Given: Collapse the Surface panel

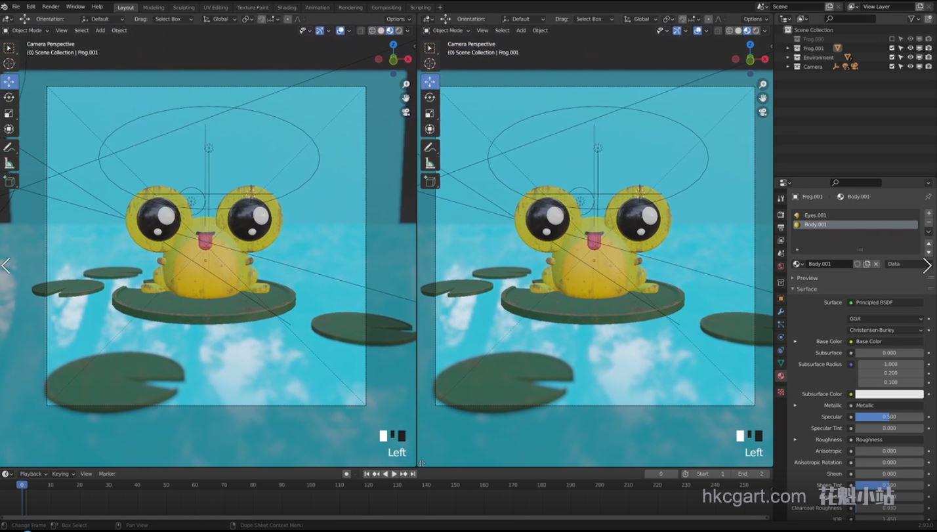Looking at the screenshot, I should pyautogui.click(x=807, y=289).
